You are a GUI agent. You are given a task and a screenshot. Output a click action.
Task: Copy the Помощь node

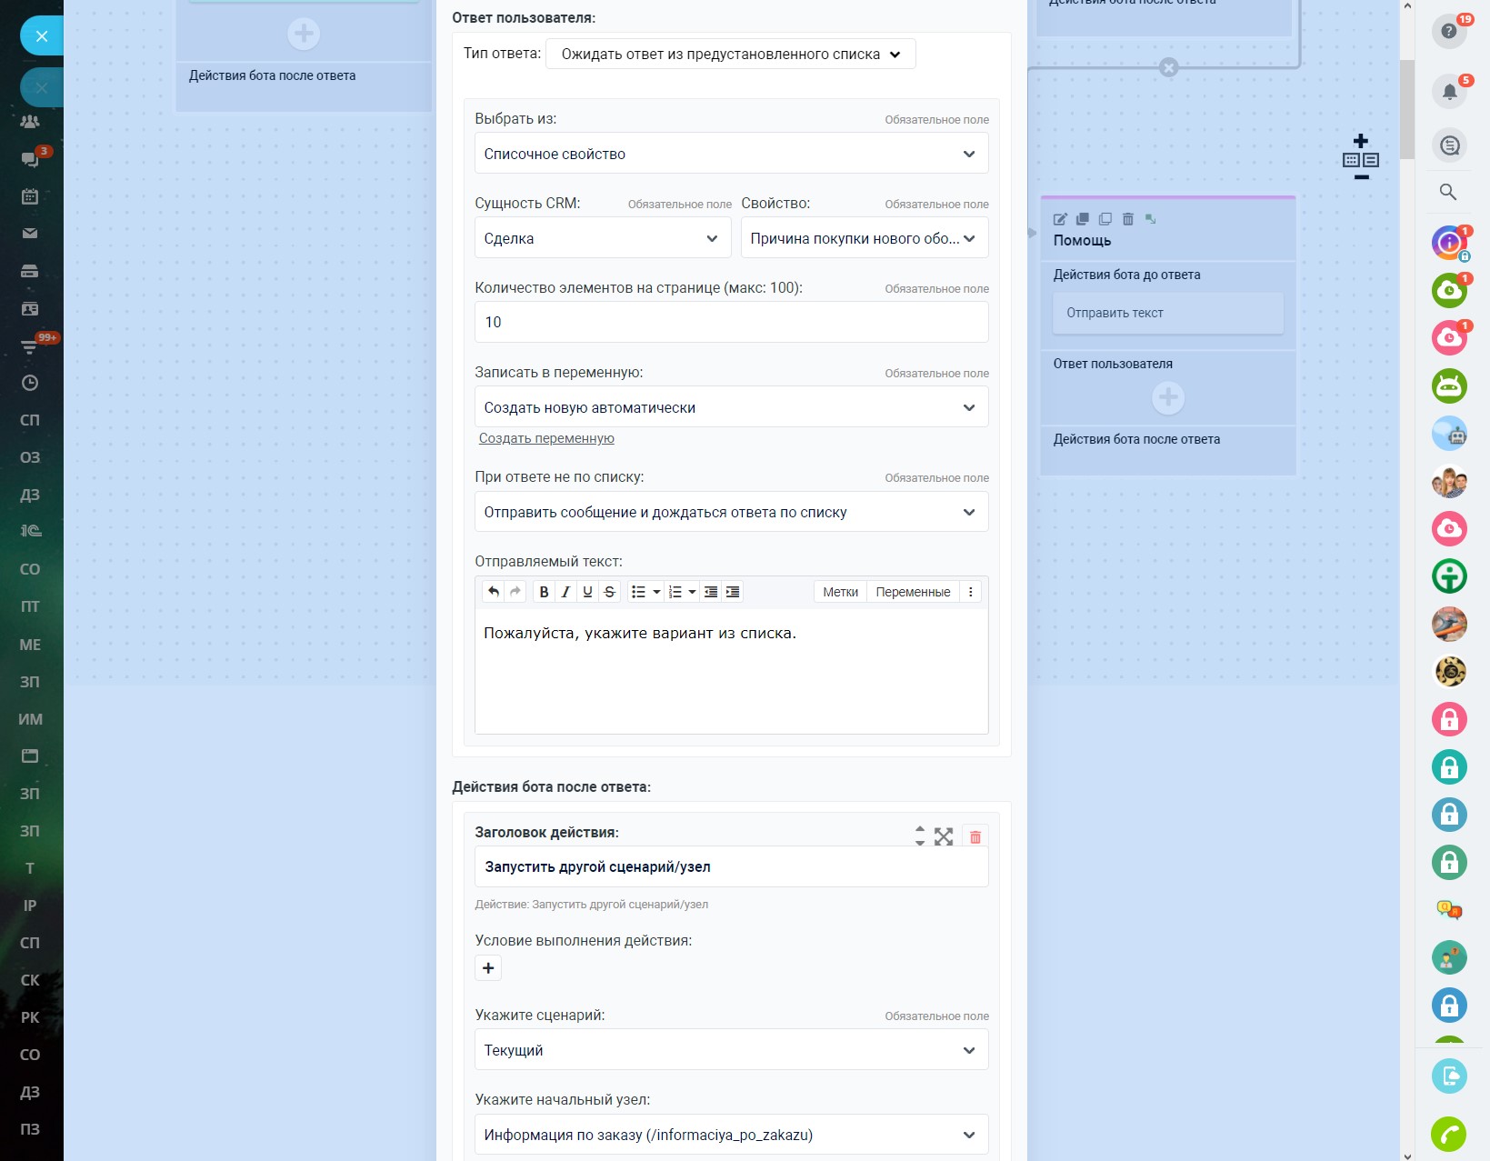[1105, 219]
